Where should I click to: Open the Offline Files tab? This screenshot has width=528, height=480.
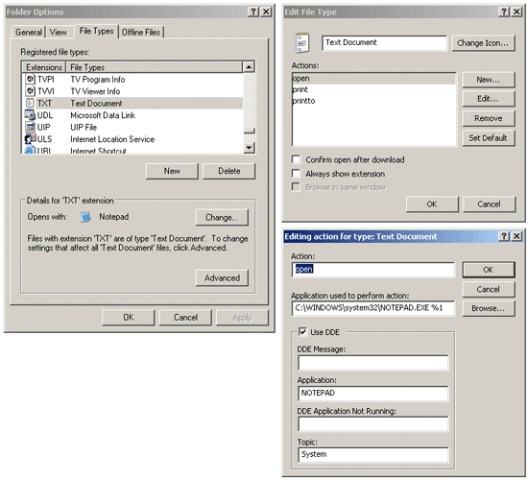pyautogui.click(x=141, y=33)
